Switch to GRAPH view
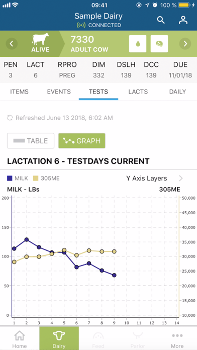The height and width of the screenshot is (350, 197). [x=82, y=141]
